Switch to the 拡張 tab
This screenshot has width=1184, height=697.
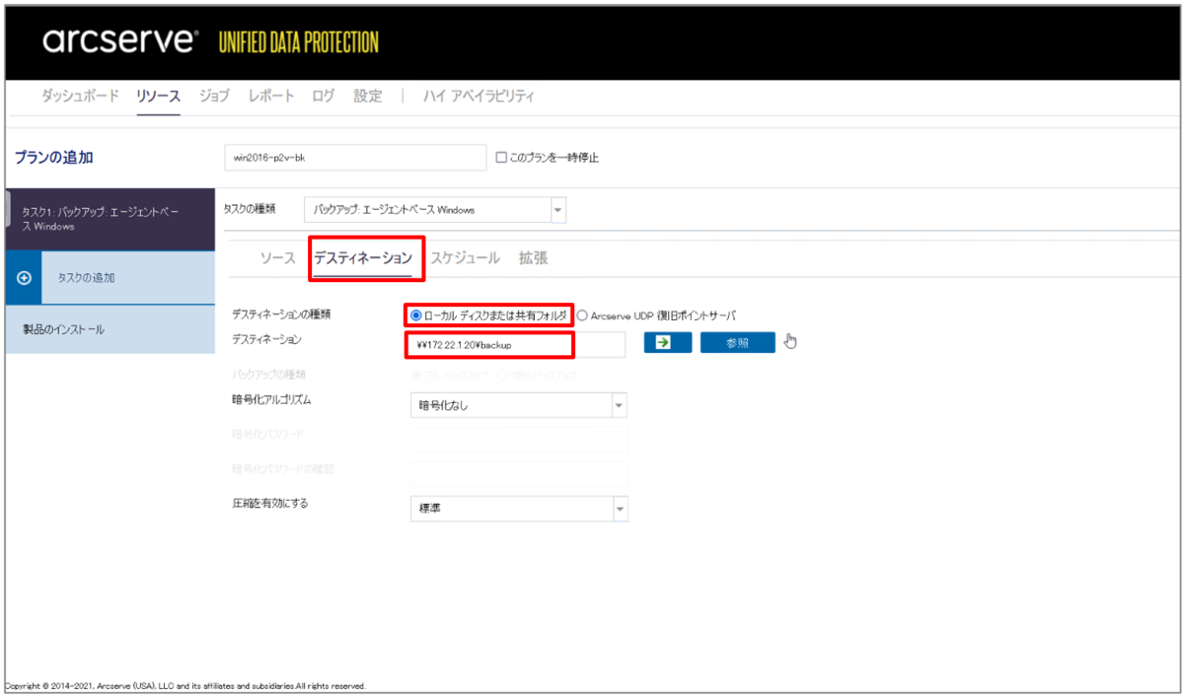(x=534, y=258)
